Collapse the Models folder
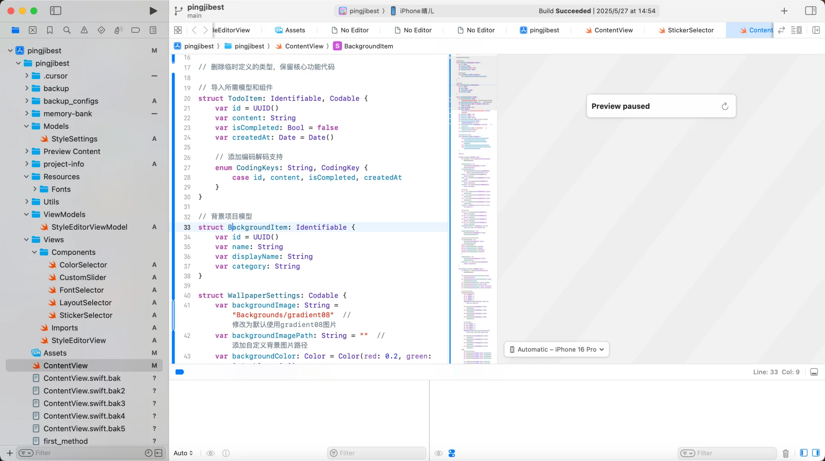The image size is (825, 461). coord(26,126)
